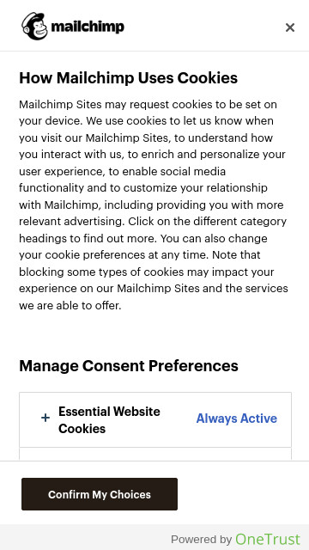Screen dimensions: 309x550
Task: Click the line "functionality and to customize your relationship"
Action: pos(143,188)
